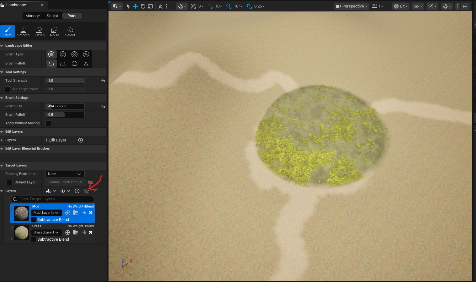Collapse the Brush Settings section
The width and height of the screenshot is (476, 282).
pyautogui.click(x=2, y=98)
